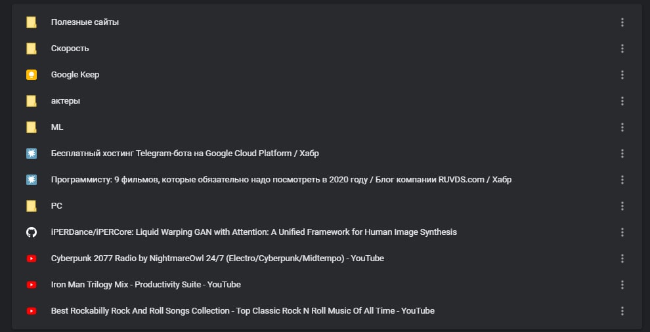
Task: Click the GitHub icon for iPERDance/iPERCore
Action: (x=32, y=232)
